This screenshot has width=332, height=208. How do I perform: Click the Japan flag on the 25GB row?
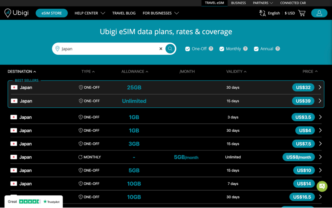[14, 87]
